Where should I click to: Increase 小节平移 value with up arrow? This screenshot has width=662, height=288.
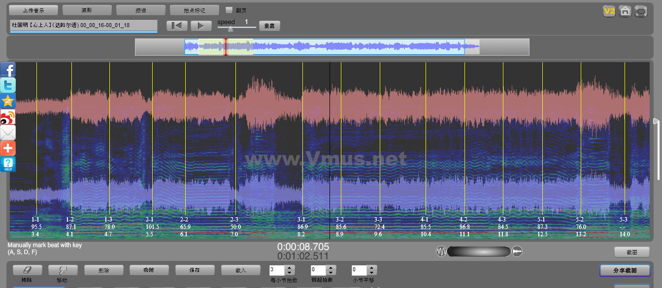pos(372,268)
